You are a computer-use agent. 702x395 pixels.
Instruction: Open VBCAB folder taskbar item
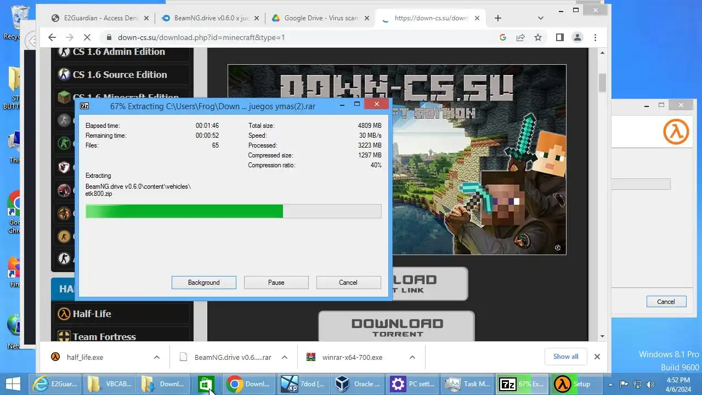click(110, 384)
